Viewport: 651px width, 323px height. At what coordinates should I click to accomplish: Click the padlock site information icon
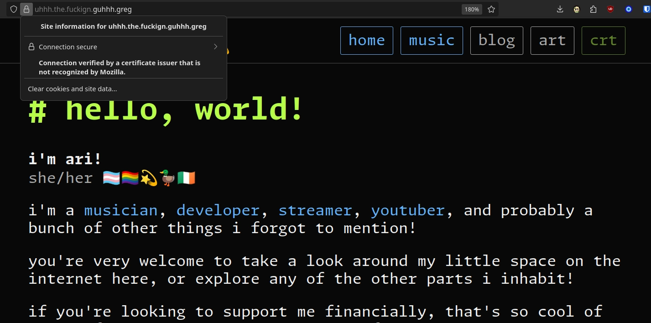click(x=26, y=9)
